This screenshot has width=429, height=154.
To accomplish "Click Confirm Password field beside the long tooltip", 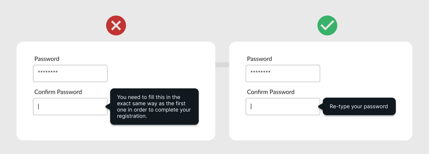I will [x=70, y=107].
